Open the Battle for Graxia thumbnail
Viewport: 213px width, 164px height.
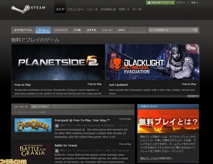(x=33, y=150)
